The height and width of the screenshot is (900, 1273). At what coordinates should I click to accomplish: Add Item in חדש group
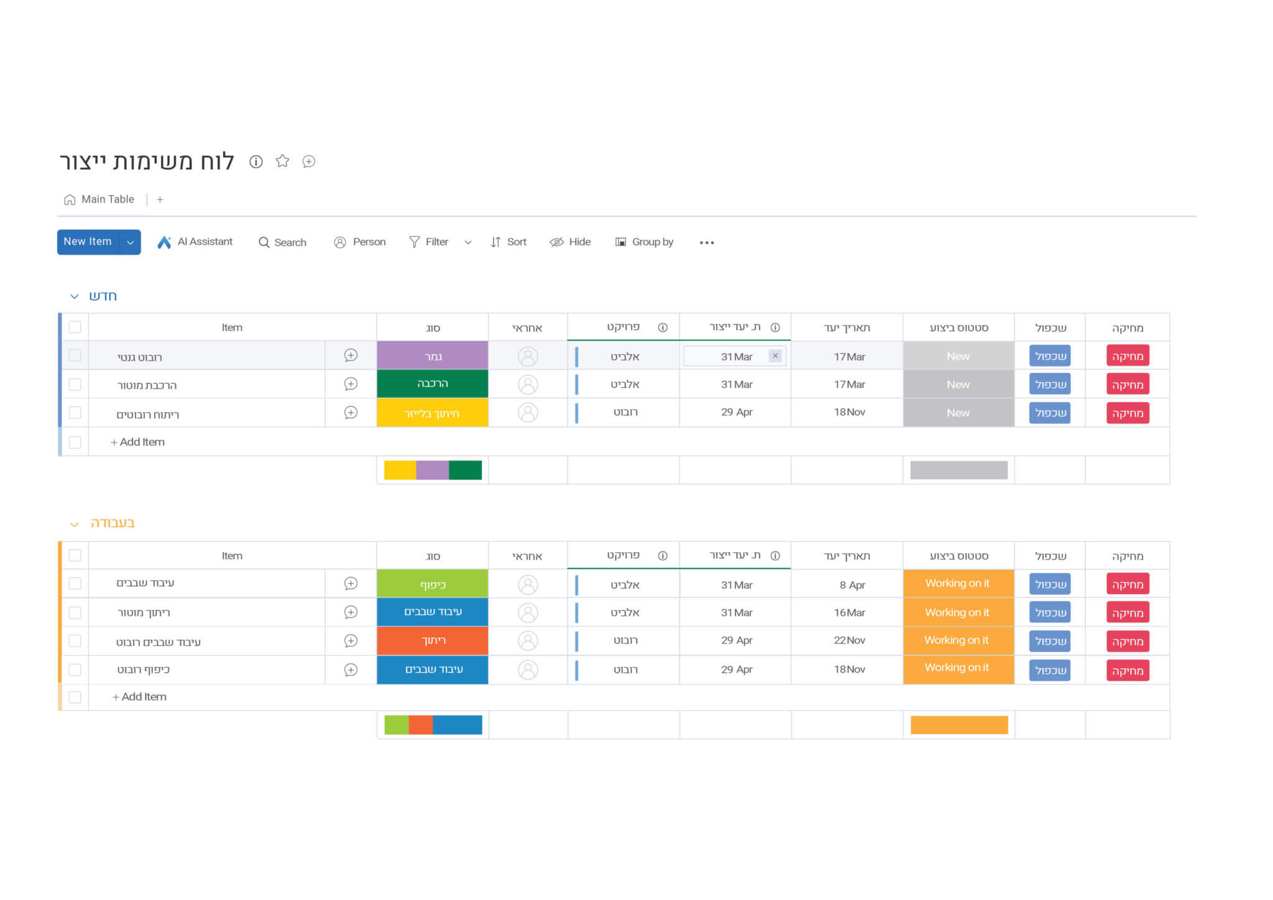pos(137,442)
